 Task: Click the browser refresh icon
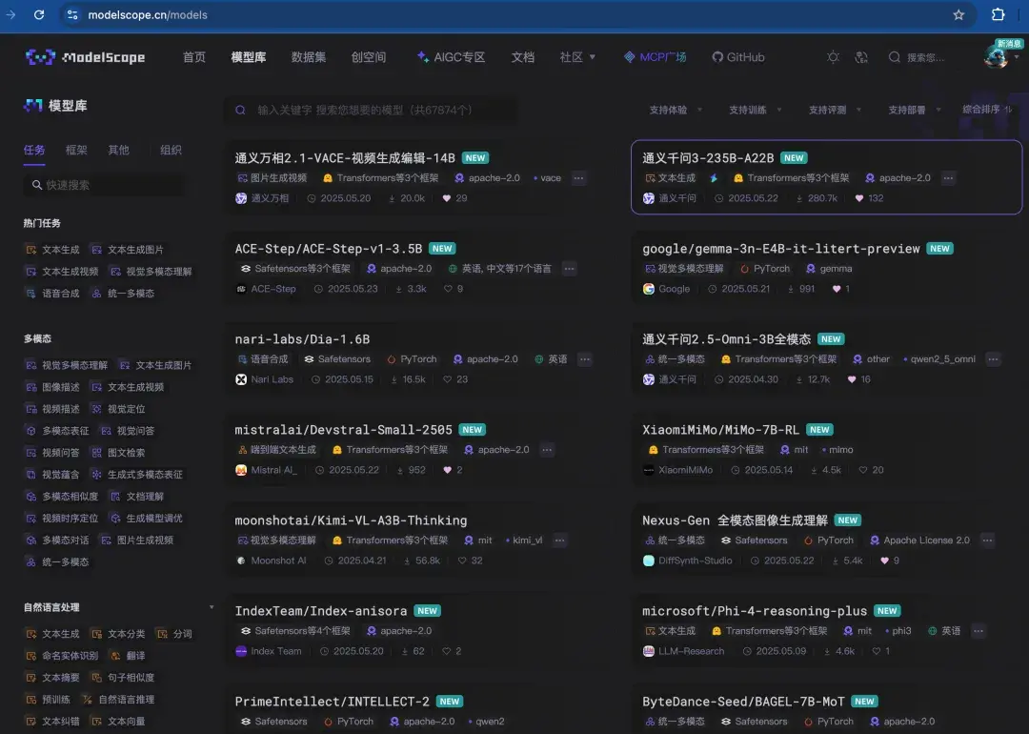coord(39,14)
